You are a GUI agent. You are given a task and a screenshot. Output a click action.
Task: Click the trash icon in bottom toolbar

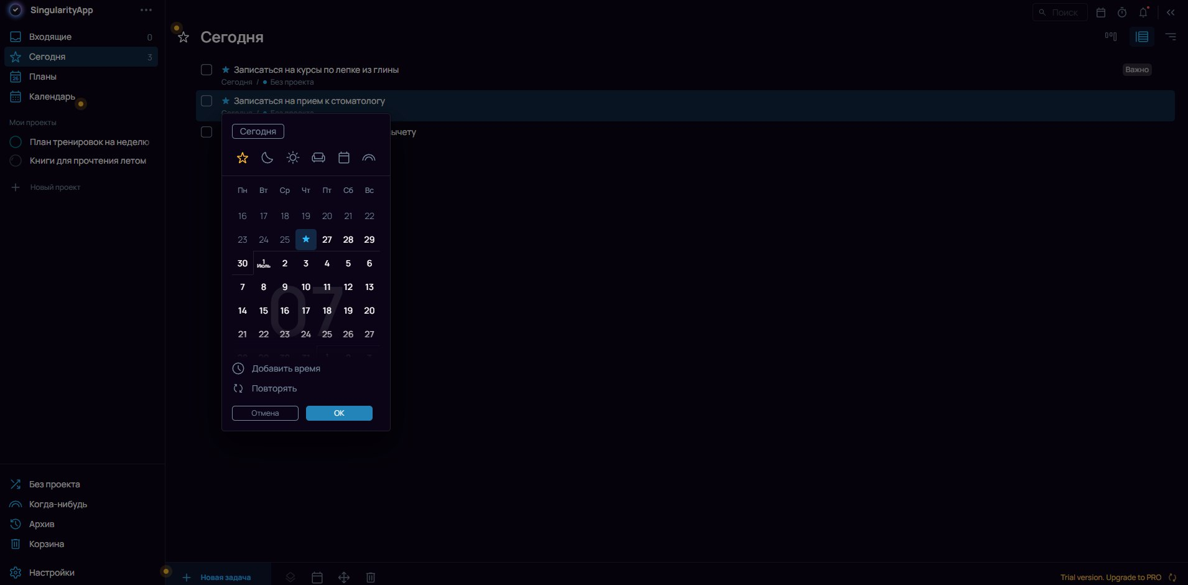click(370, 578)
